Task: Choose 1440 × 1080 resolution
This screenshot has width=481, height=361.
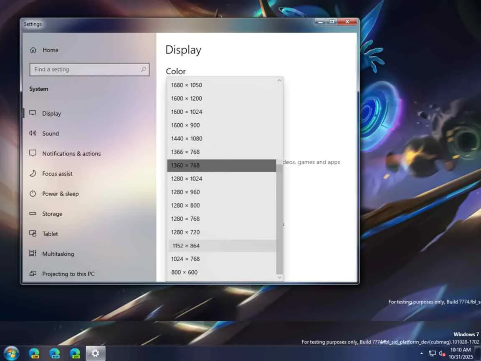Action: 221,138
